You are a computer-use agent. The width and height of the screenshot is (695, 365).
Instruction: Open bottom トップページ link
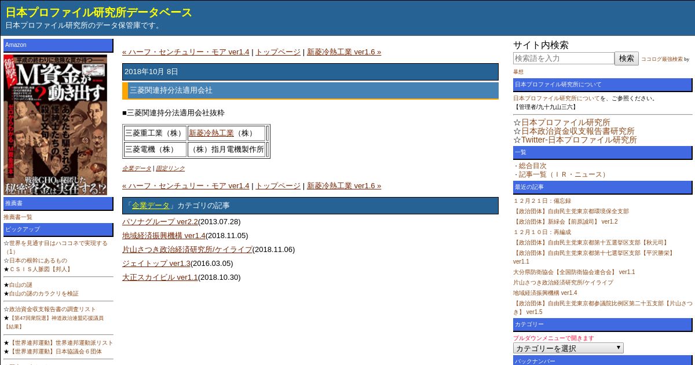[x=278, y=185]
